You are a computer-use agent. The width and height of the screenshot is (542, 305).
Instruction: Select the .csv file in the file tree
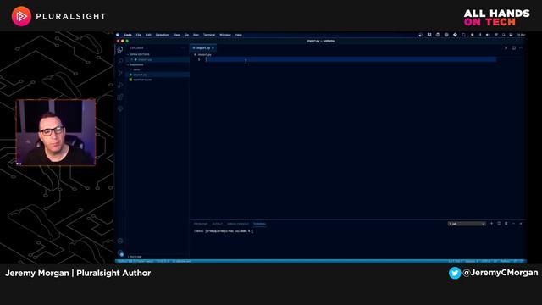(142, 80)
